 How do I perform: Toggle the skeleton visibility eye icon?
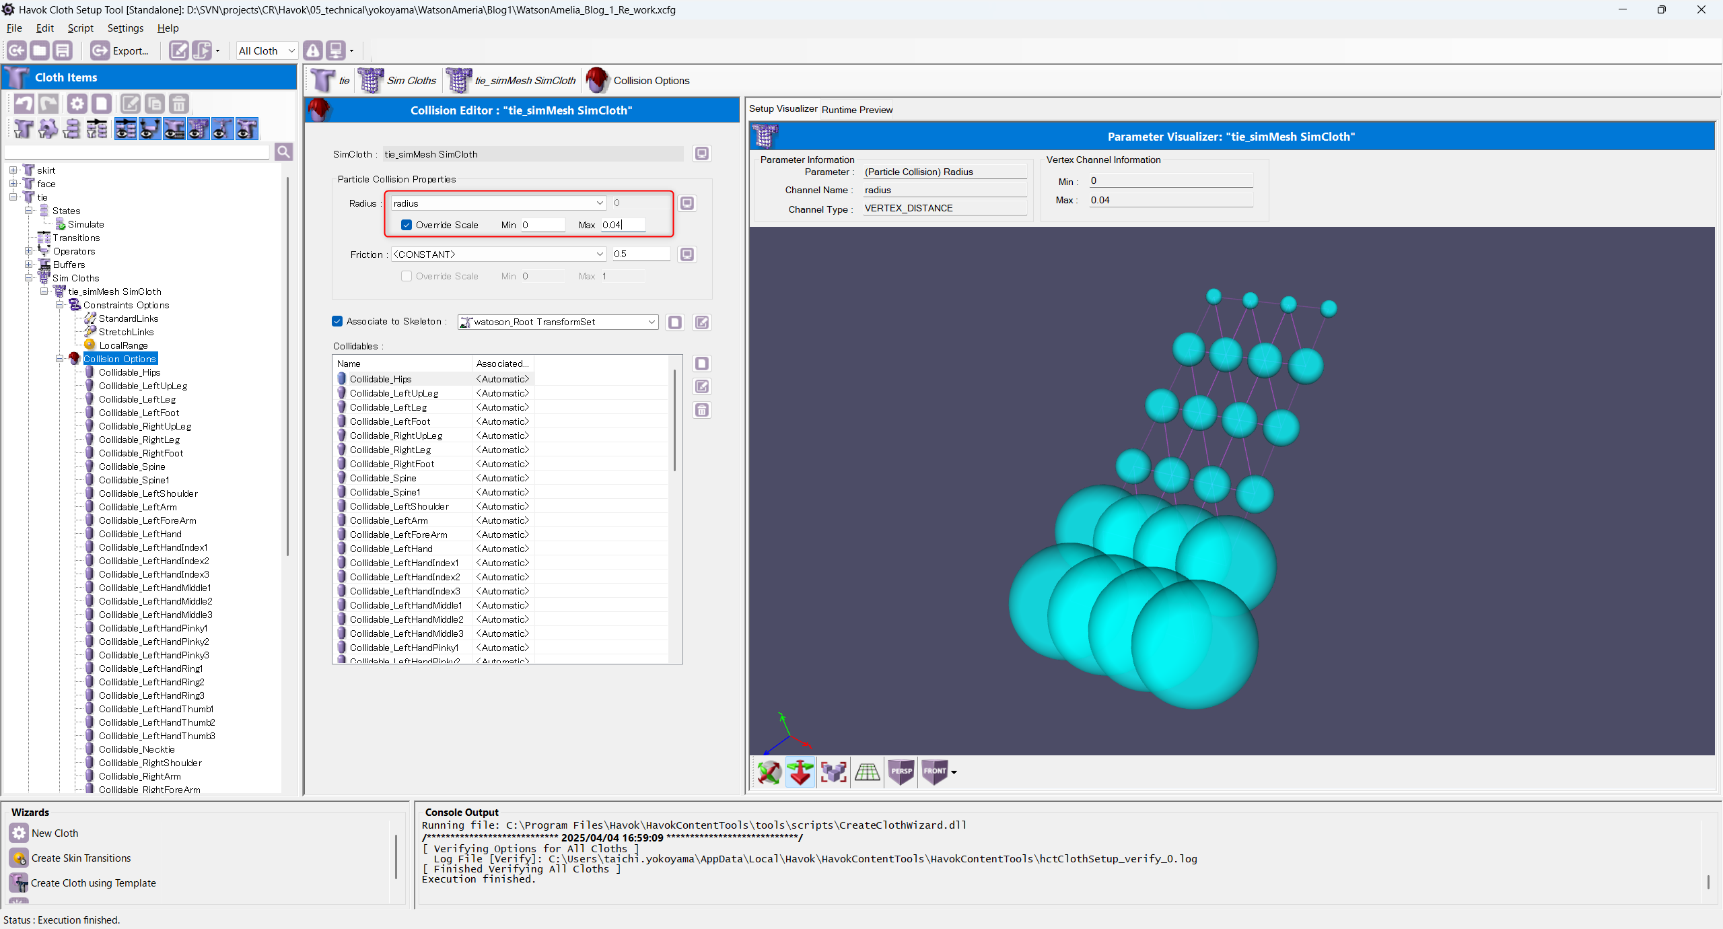tap(222, 129)
